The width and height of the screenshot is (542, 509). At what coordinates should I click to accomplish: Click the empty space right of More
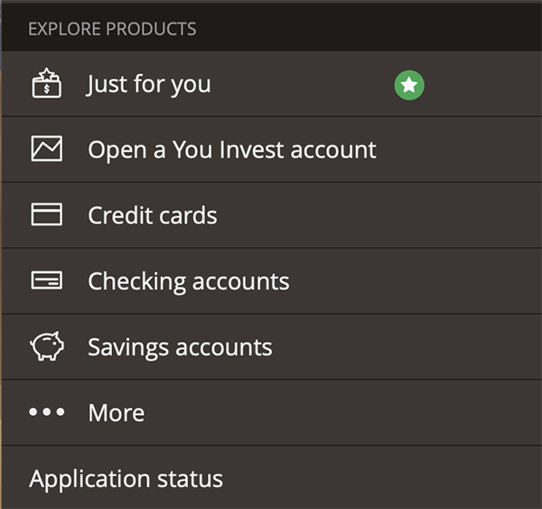342,412
